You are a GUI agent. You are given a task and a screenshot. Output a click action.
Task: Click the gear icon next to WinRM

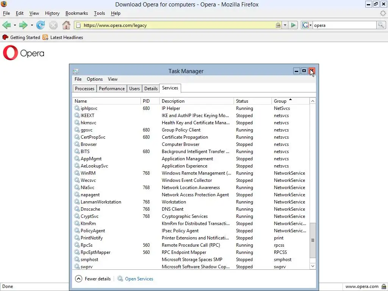pos(77,173)
